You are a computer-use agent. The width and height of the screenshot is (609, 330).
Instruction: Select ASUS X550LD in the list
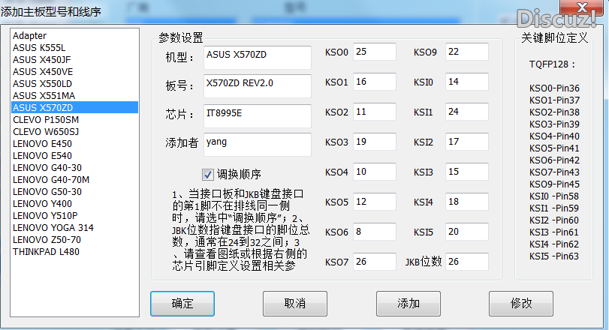(74, 84)
